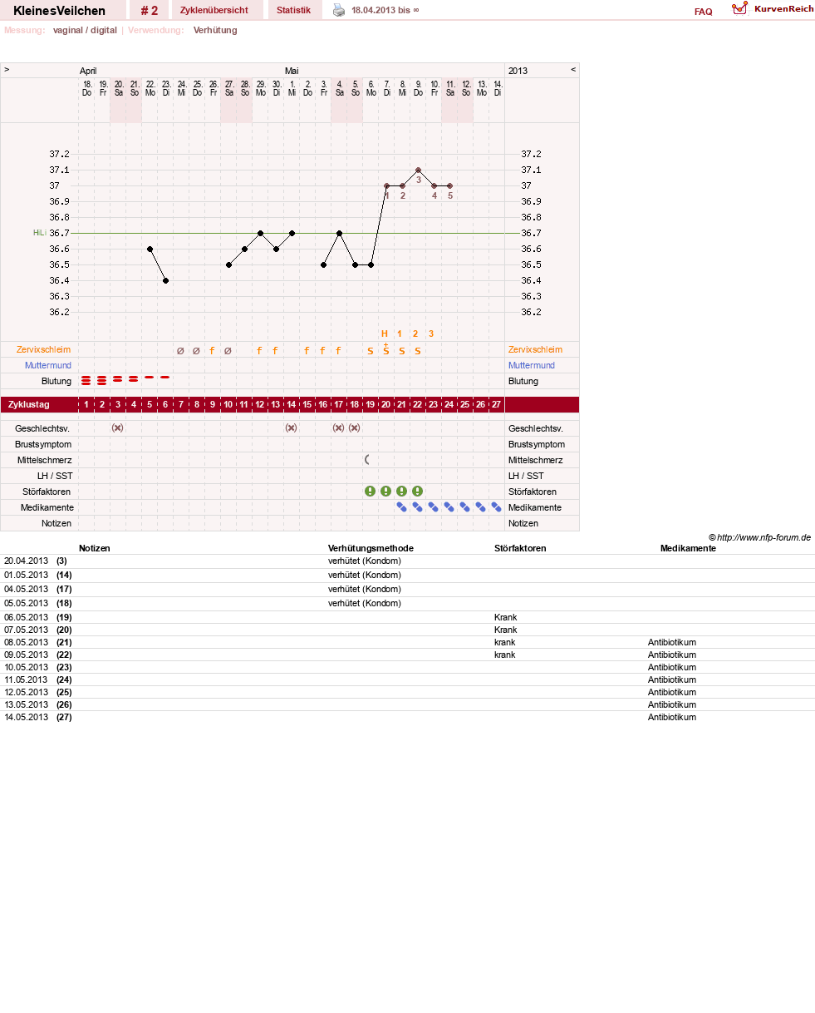Click the 27. Sa date column header
The width and height of the screenshot is (815, 1013).
(228, 88)
